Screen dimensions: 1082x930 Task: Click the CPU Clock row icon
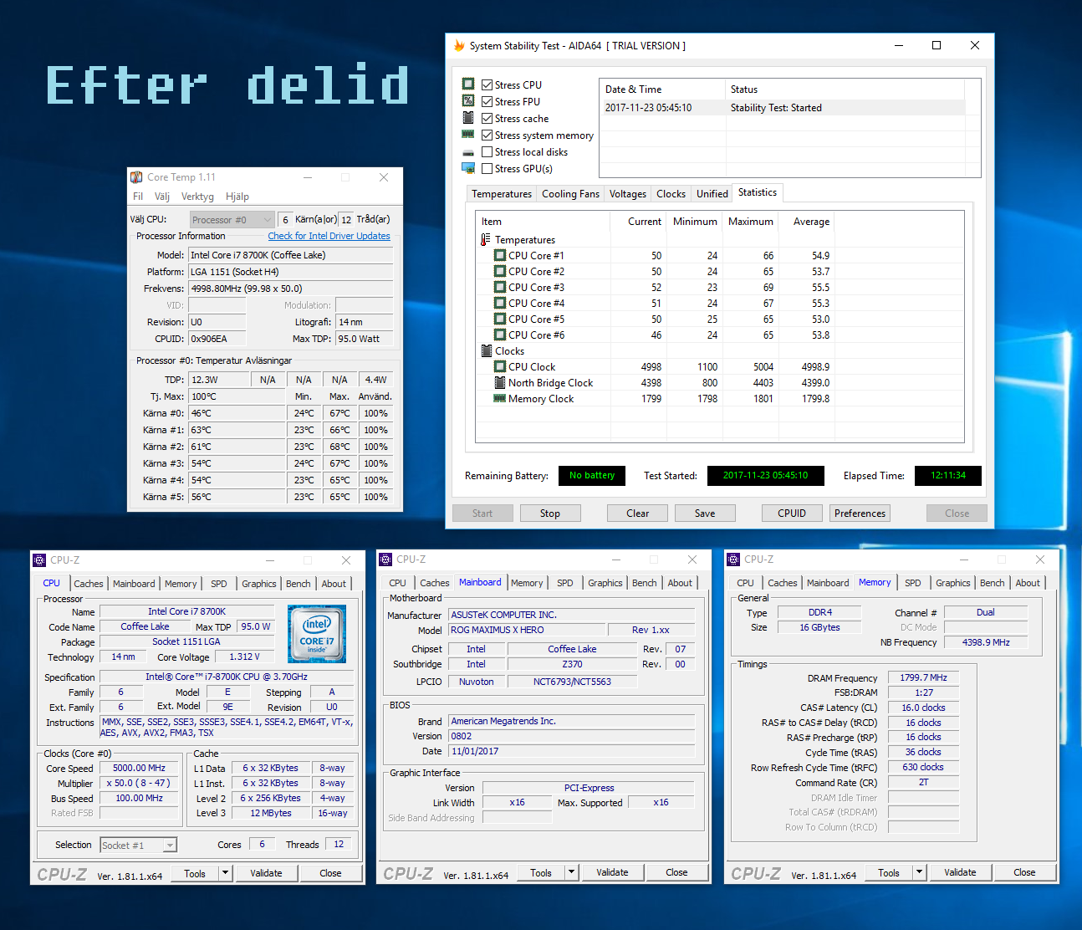pyautogui.click(x=500, y=367)
